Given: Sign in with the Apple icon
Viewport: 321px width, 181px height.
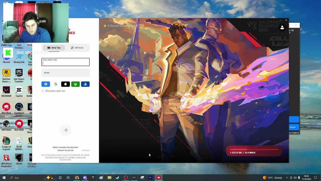Looking at the screenshot, I should coord(65,84).
